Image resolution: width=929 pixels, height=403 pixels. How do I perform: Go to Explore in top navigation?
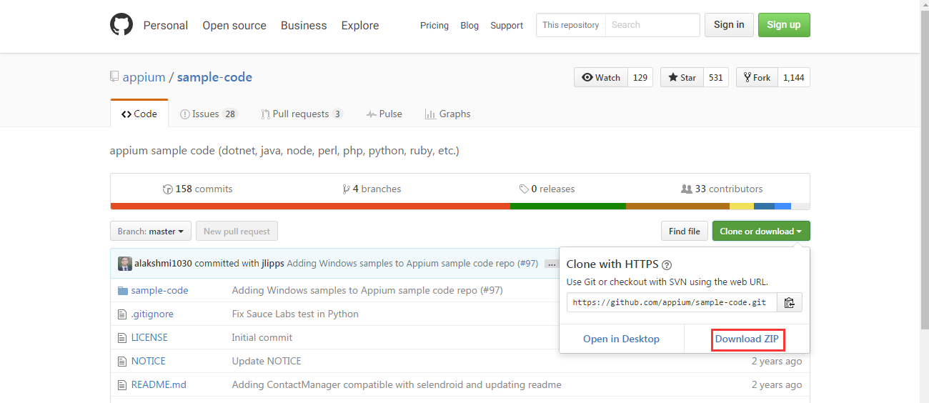coord(360,26)
